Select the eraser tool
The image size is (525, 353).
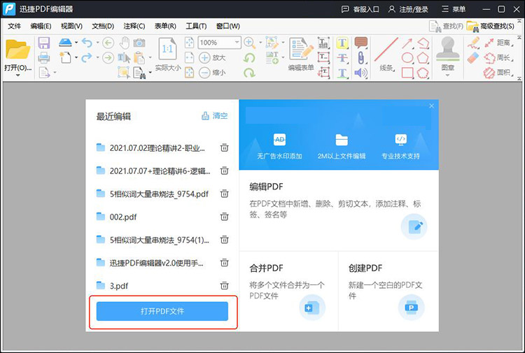click(x=473, y=57)
